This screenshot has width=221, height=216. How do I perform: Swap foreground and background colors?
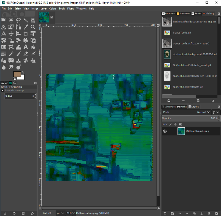click(x=23, y=72)
